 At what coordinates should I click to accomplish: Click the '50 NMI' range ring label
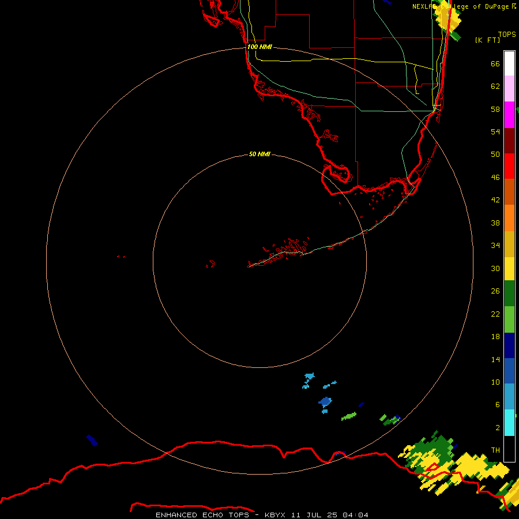point(259,154)
